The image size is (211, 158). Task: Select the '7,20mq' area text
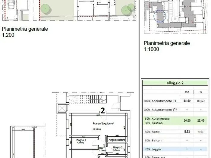click(x=80, y=143)
